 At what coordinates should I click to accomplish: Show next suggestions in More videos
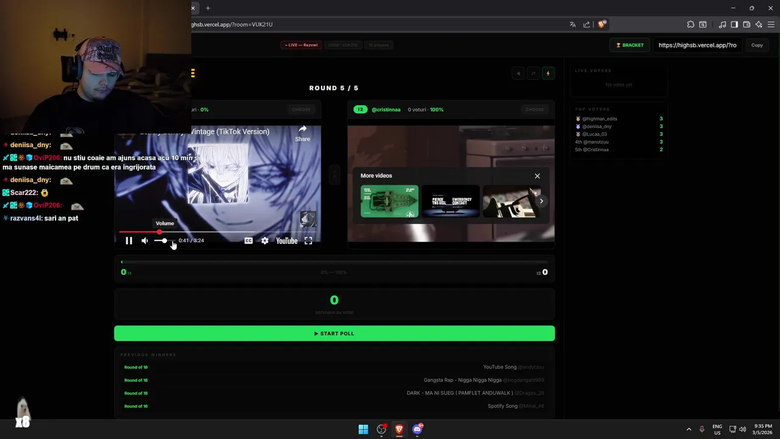point(541,201)
